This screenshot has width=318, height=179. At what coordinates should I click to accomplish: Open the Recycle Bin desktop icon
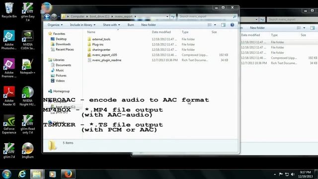click(x=9, y=10)
